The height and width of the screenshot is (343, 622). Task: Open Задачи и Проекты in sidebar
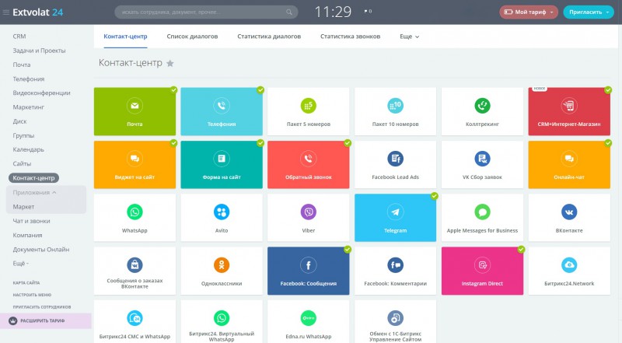click(39, 51)
